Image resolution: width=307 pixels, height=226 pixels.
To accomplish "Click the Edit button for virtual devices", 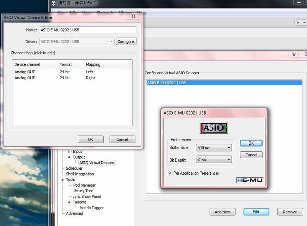I will point(256,212).
